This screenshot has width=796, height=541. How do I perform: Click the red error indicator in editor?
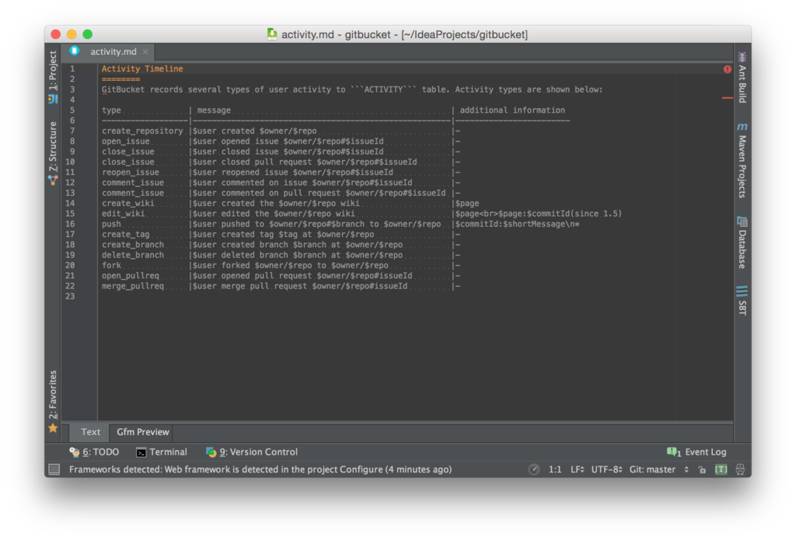(x=727, y=69)
